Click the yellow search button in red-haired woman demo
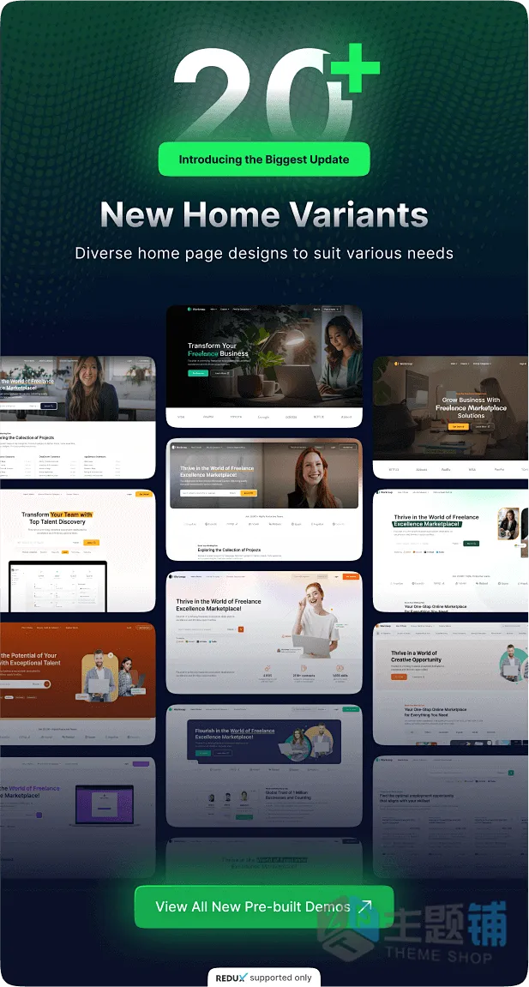Viewport: 529px width, 987px height. click(249, 493)
